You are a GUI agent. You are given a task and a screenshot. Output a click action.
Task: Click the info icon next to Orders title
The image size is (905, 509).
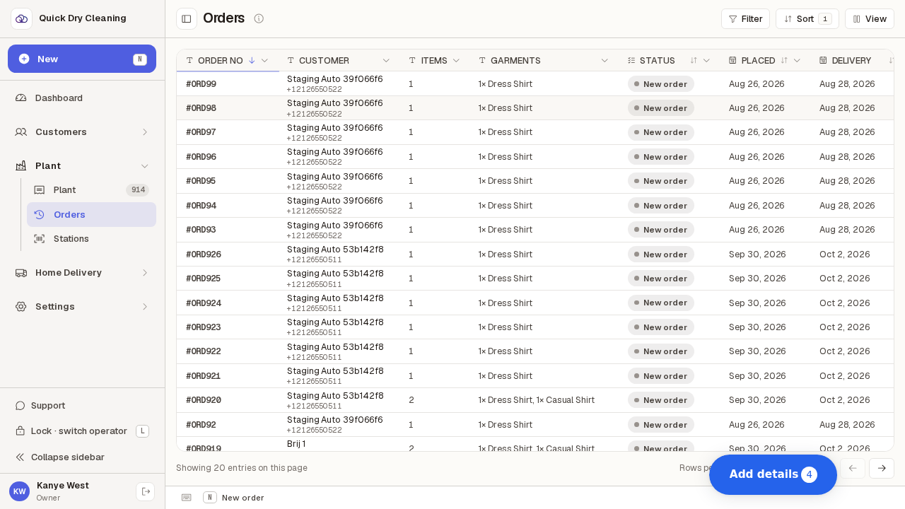[259, 18]
